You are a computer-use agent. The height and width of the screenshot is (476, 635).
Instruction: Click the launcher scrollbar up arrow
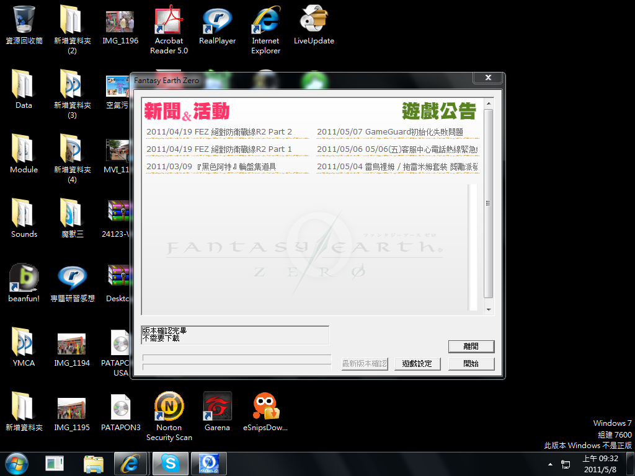[x=489, y=104]
